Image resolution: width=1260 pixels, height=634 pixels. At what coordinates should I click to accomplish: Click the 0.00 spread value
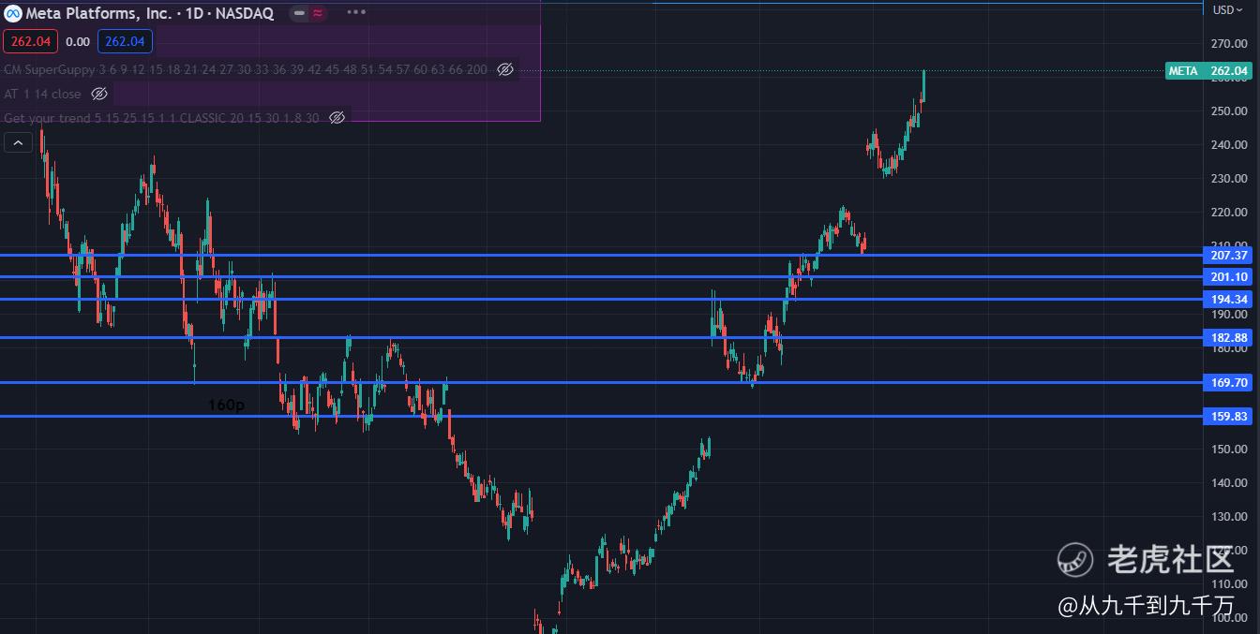78,41
